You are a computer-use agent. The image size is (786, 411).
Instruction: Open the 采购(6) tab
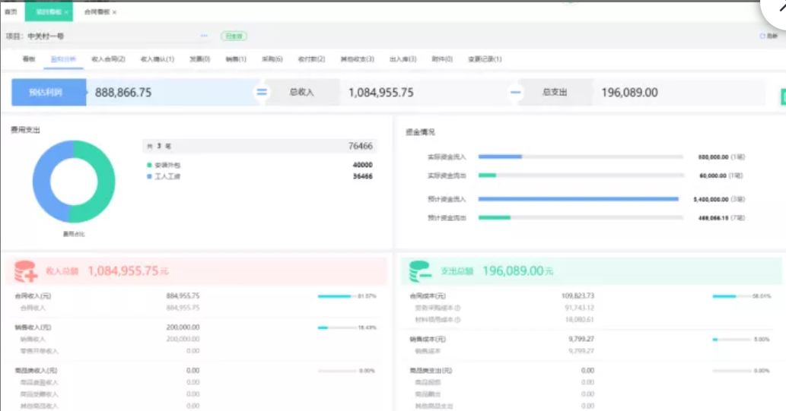[x=272, y=58]
